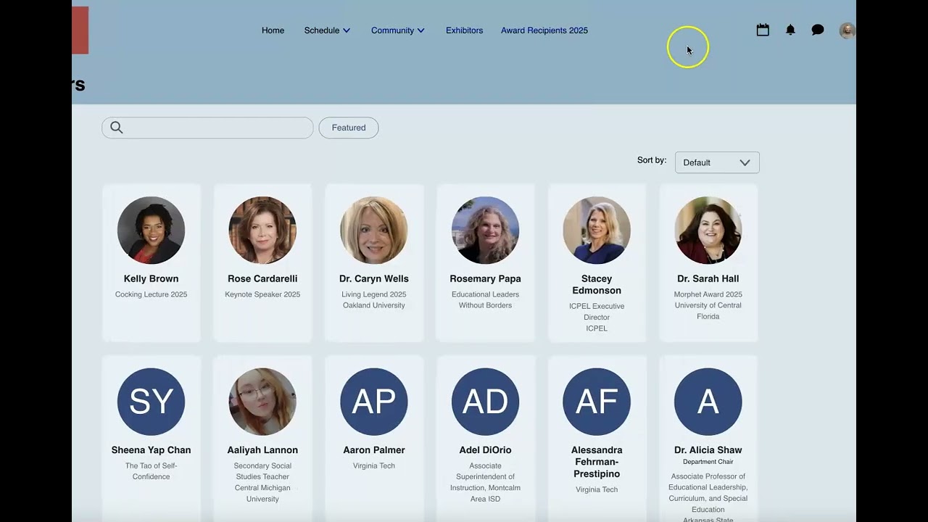
Task: Click the SY initials avatar
Action: (x=151, y=402)
